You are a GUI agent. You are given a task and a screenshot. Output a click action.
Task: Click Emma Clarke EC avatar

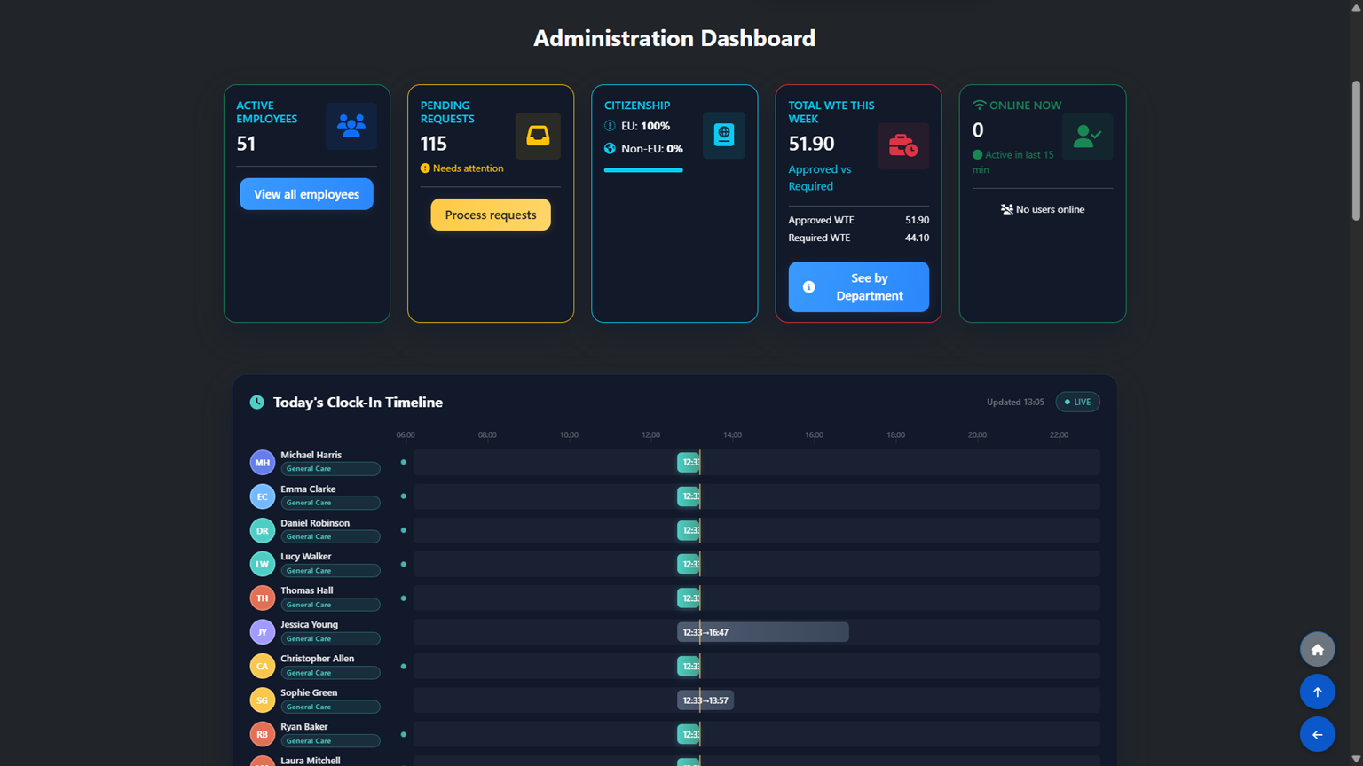click(x=262, y=496)
